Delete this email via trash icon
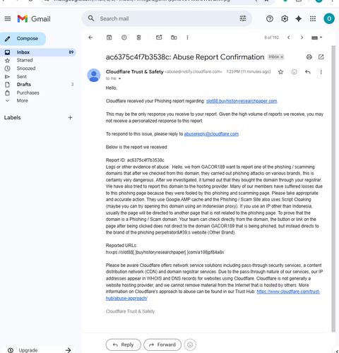Viewport: 339px width, 353px height. tap(139, 37)
